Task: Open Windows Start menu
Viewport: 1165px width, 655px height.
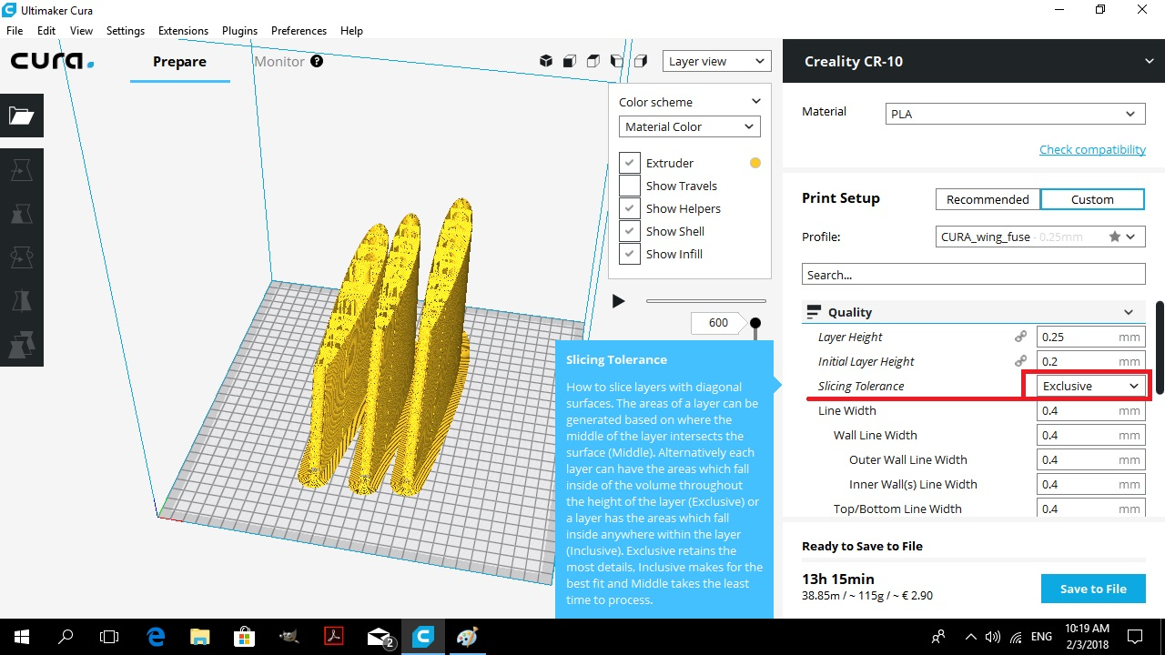Action: click(x=21, y=637)
